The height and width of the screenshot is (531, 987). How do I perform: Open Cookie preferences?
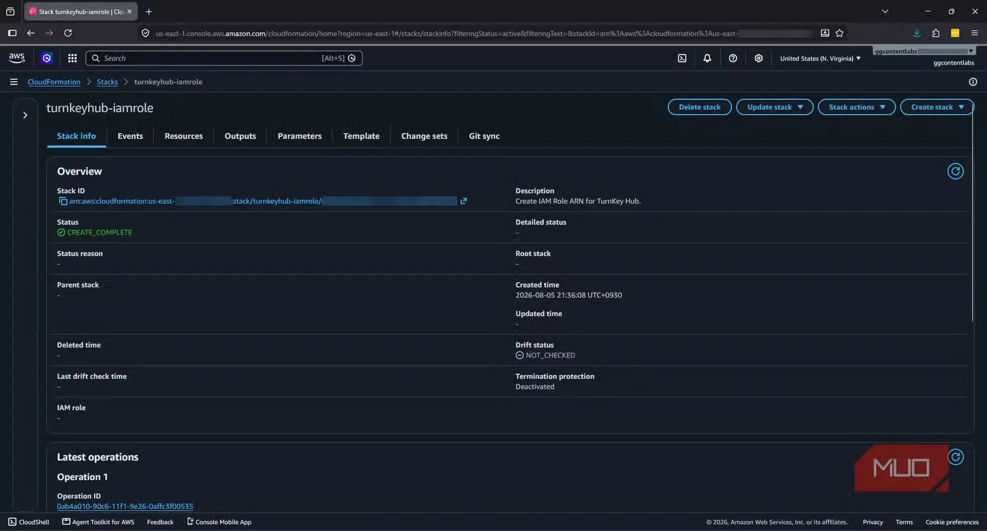pyautogui.click(x=952, y=522)
